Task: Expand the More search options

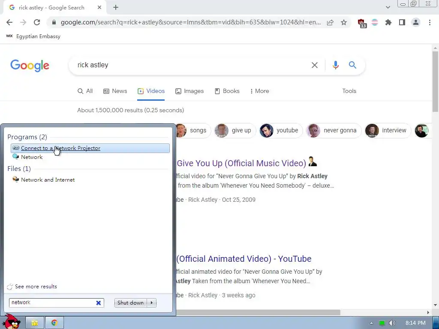Action: [259, 91]
